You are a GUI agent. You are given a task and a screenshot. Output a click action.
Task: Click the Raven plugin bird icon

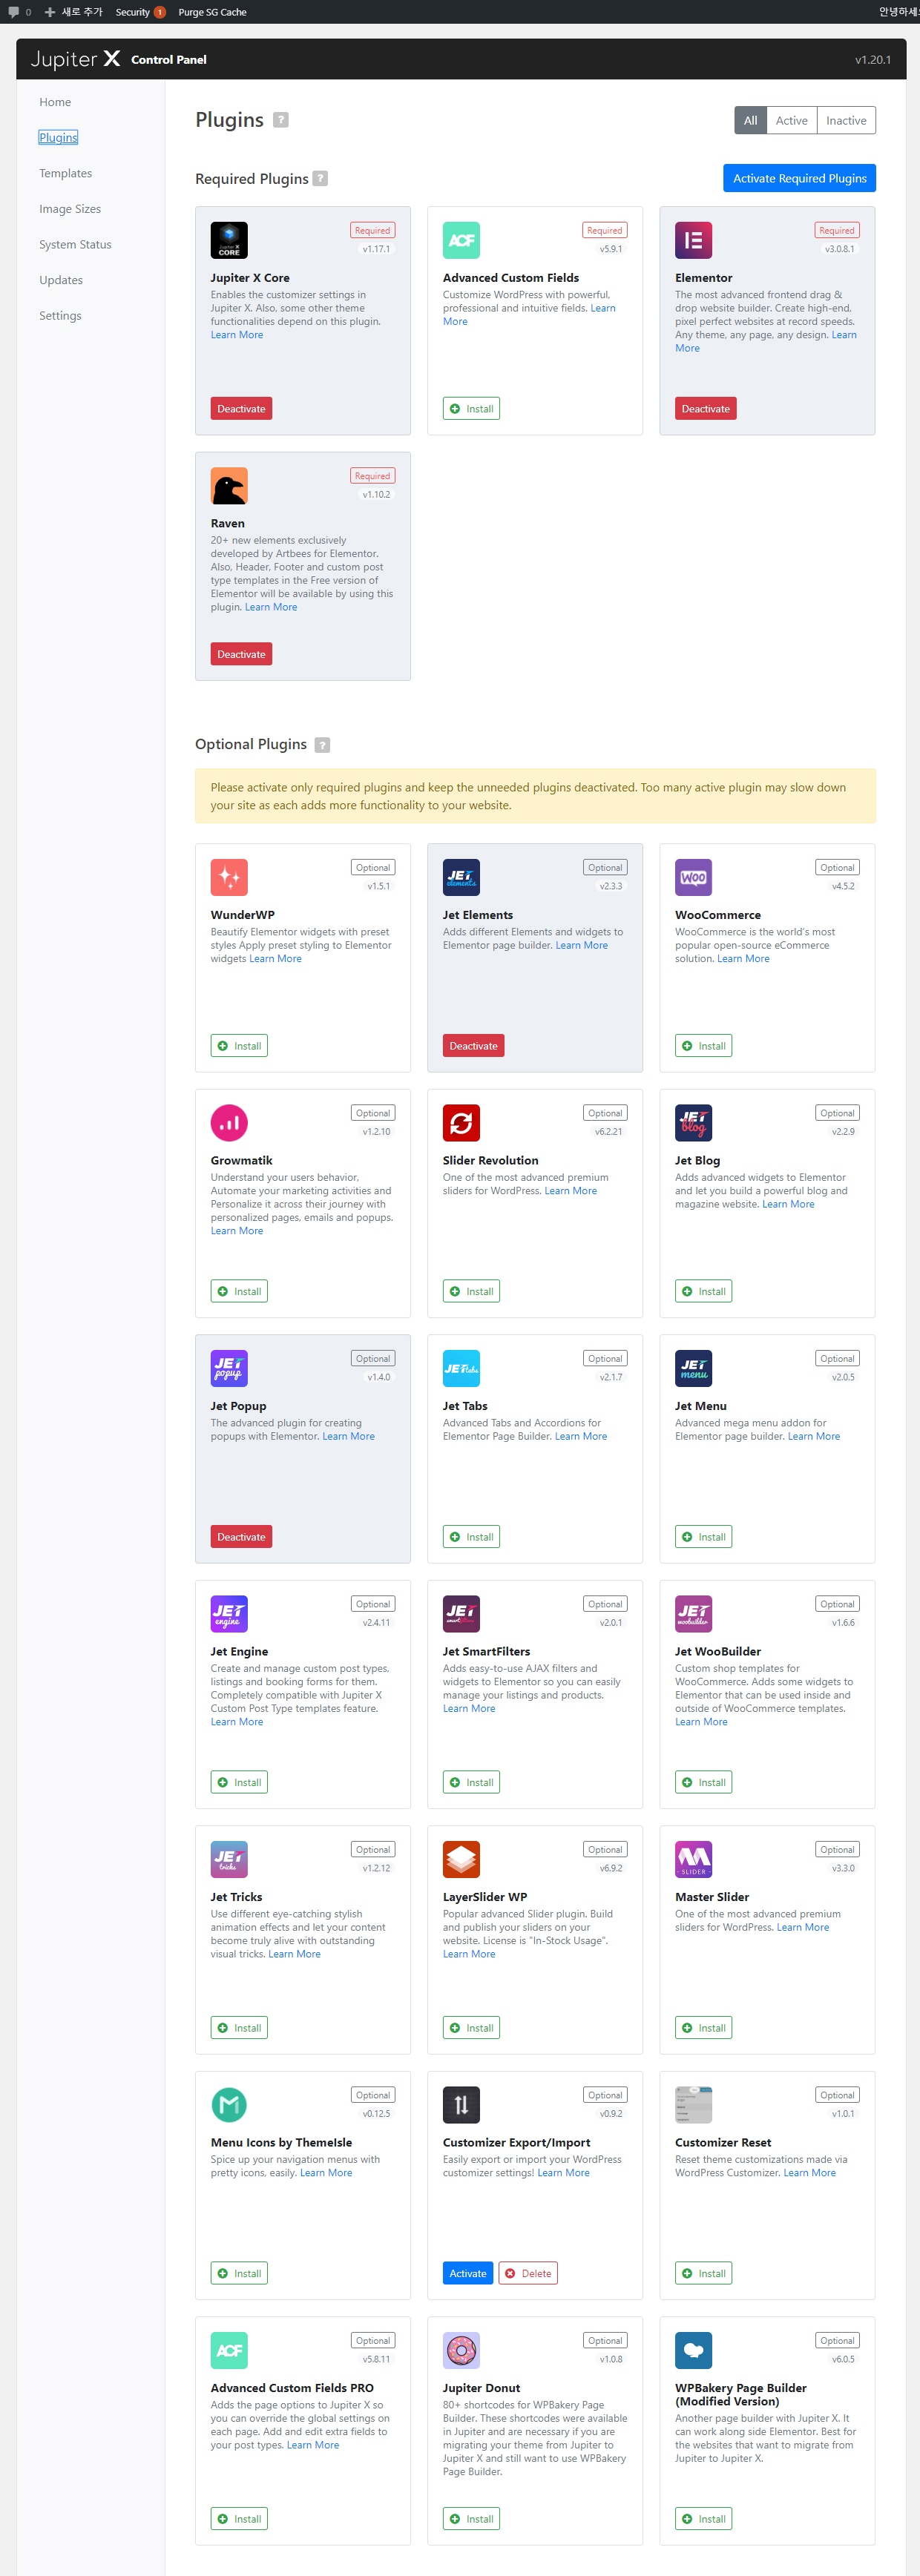229,486
